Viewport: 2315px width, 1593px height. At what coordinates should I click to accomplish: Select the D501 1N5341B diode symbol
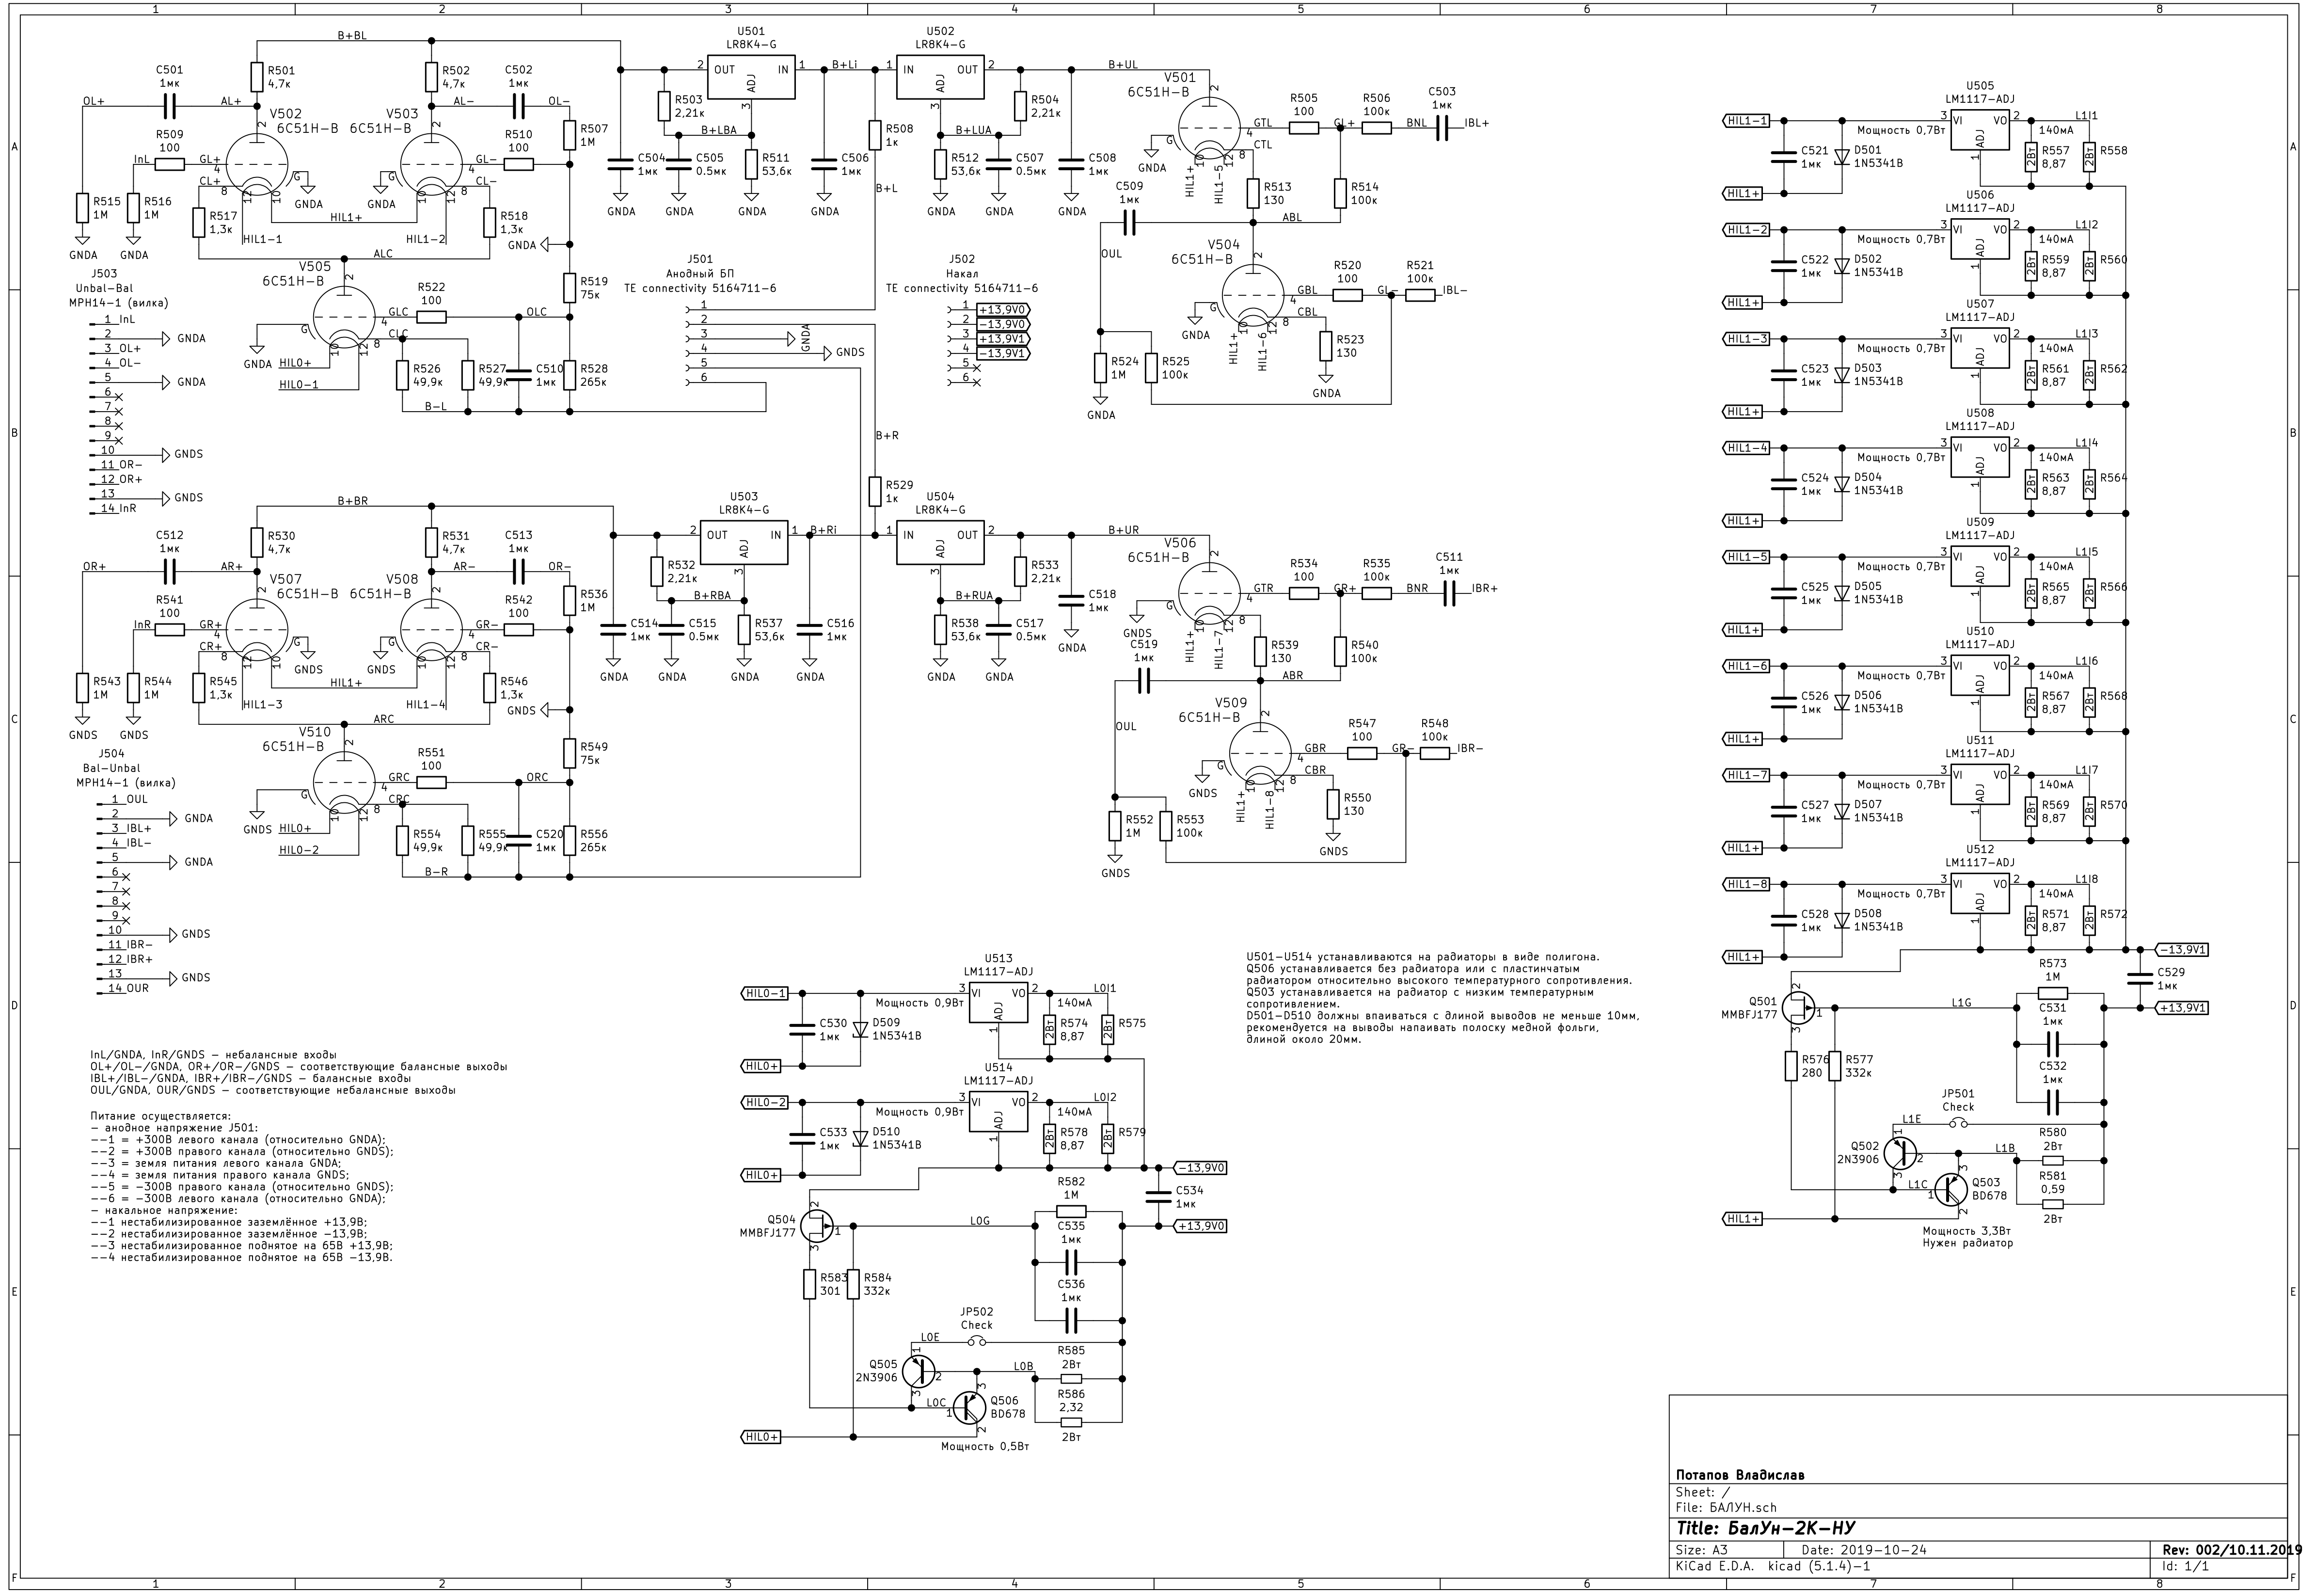[1842, 157]
